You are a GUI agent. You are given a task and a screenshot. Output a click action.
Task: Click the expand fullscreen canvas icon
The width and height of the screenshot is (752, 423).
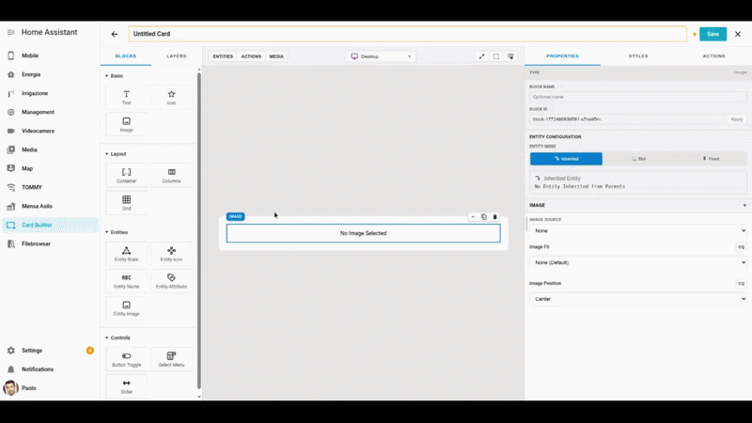481,56
